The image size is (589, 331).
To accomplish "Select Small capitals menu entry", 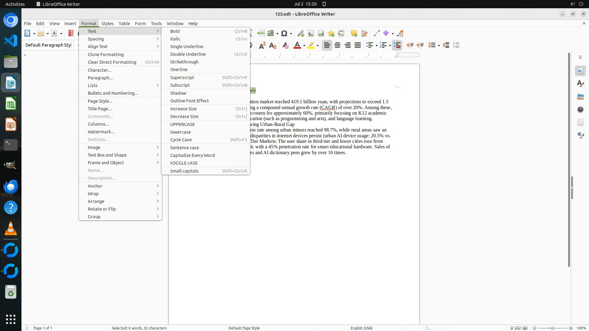I will coord(184,171).
